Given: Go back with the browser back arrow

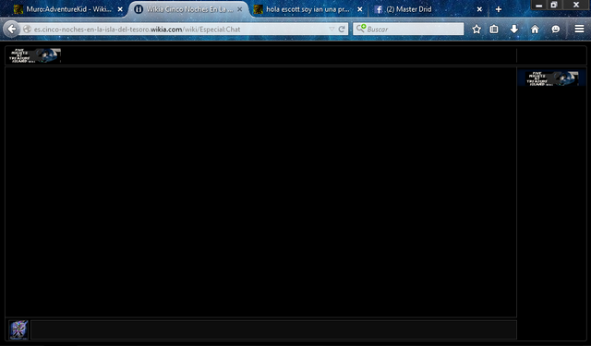Looking at the screenshot, I should coord(12,29).
